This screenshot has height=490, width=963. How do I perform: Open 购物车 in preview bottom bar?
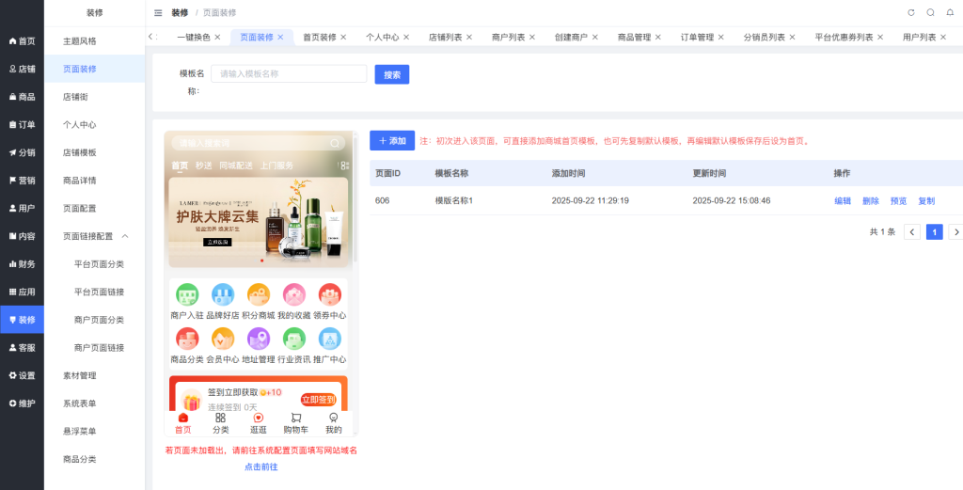click(296, 423)
